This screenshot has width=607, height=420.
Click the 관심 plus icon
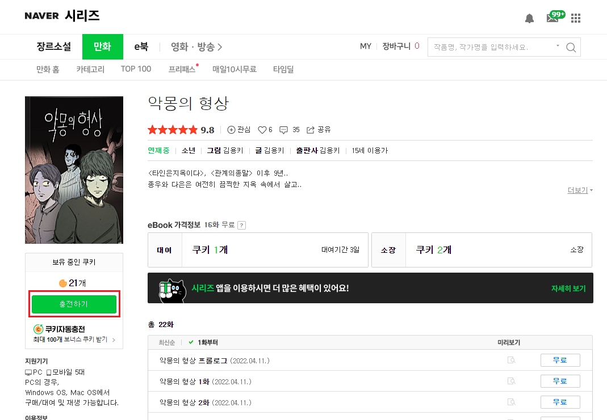pos(231,130)
